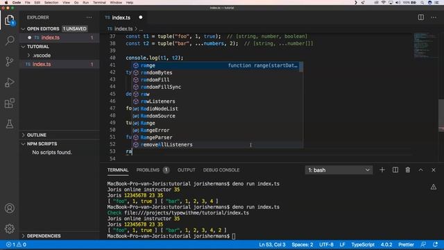Screen dimensions: 444x250
Task: Choose the rawListeners suggestion
Action: pos(216,101)
